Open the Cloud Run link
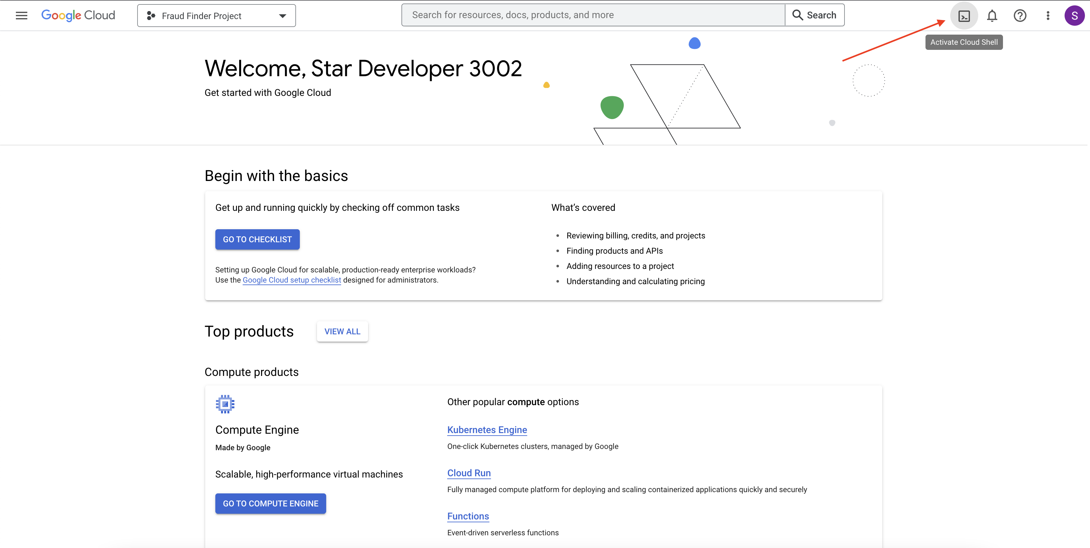 [469, 473]
